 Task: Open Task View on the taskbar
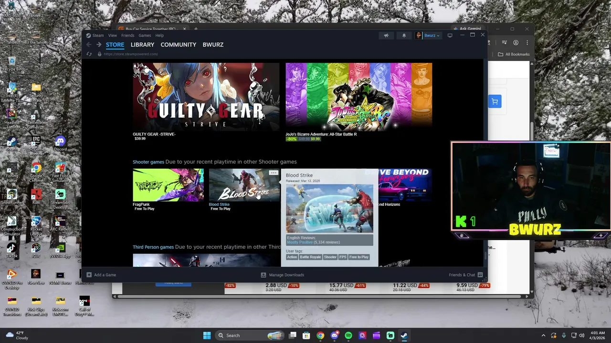(x=293, y=335)
